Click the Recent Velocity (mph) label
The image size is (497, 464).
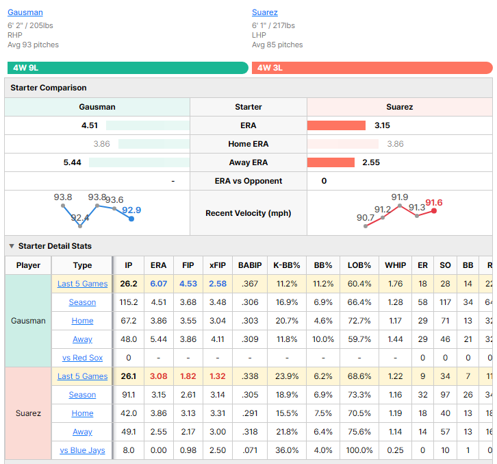(x=248, y=213)
